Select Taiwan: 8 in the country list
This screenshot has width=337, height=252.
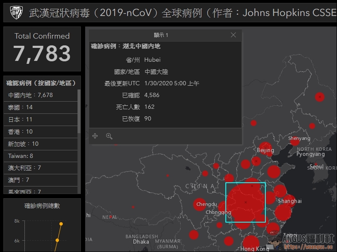click(x=40, y=156)
